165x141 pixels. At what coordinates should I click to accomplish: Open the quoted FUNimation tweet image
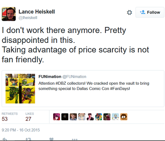(x=20, y=89)
